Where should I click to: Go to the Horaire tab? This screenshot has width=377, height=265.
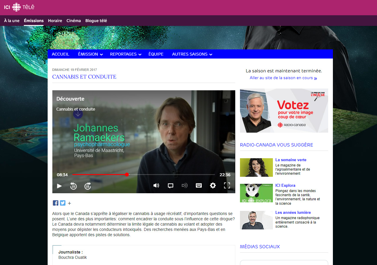pos(55,21)
